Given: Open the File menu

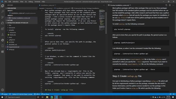Looking at the screenshot, I should [x=6, y=2].
